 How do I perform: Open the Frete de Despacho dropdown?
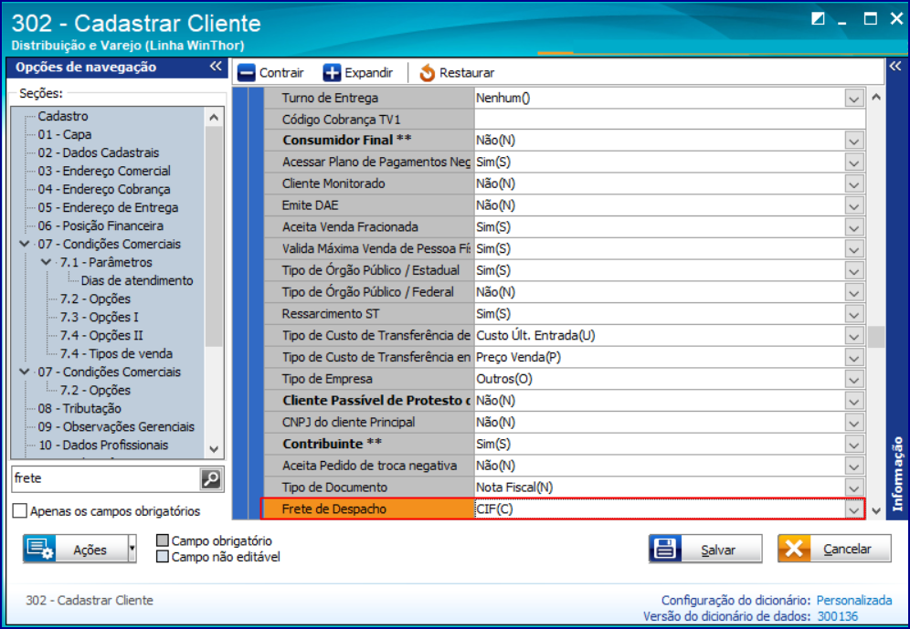pos(853,509)
